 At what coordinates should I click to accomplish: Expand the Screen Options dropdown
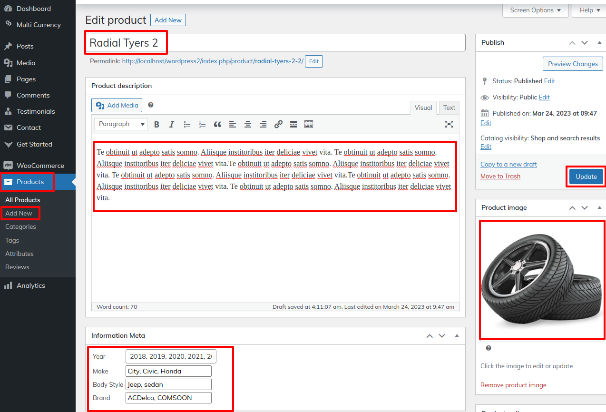pos(535,10)
